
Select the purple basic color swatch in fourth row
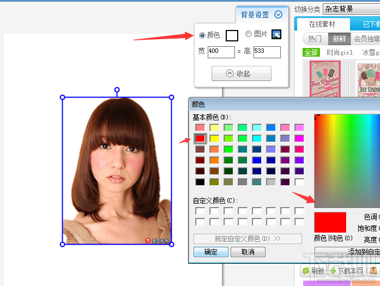point(285,160)
